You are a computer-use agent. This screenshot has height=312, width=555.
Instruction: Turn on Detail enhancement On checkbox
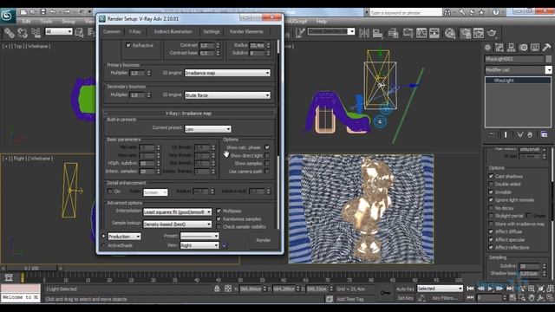(110, 191)
